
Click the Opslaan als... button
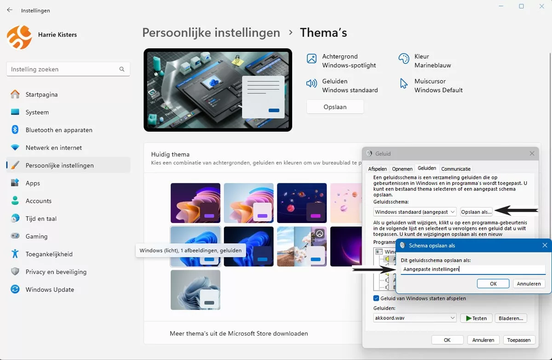(476, 211)
